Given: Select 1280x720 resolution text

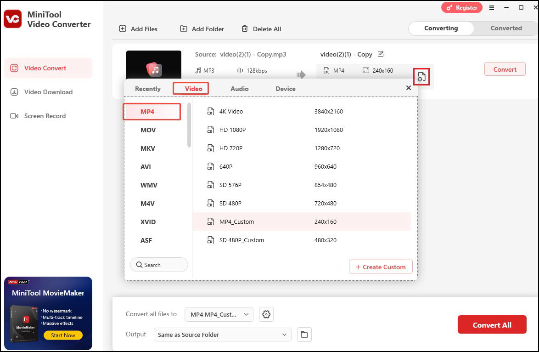Looking at the screenshot, I should coord(327,148).
